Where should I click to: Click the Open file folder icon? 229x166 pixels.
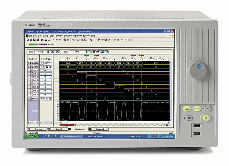point(31,40)
